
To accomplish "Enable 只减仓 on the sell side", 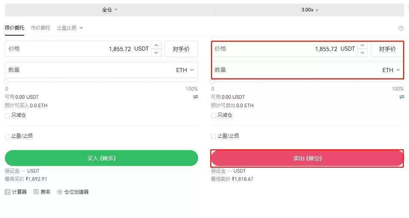I will click(x=213, y=115).
